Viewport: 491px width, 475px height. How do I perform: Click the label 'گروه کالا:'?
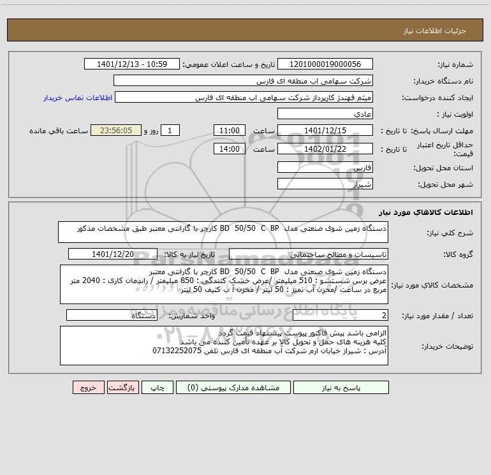(458, 254)
